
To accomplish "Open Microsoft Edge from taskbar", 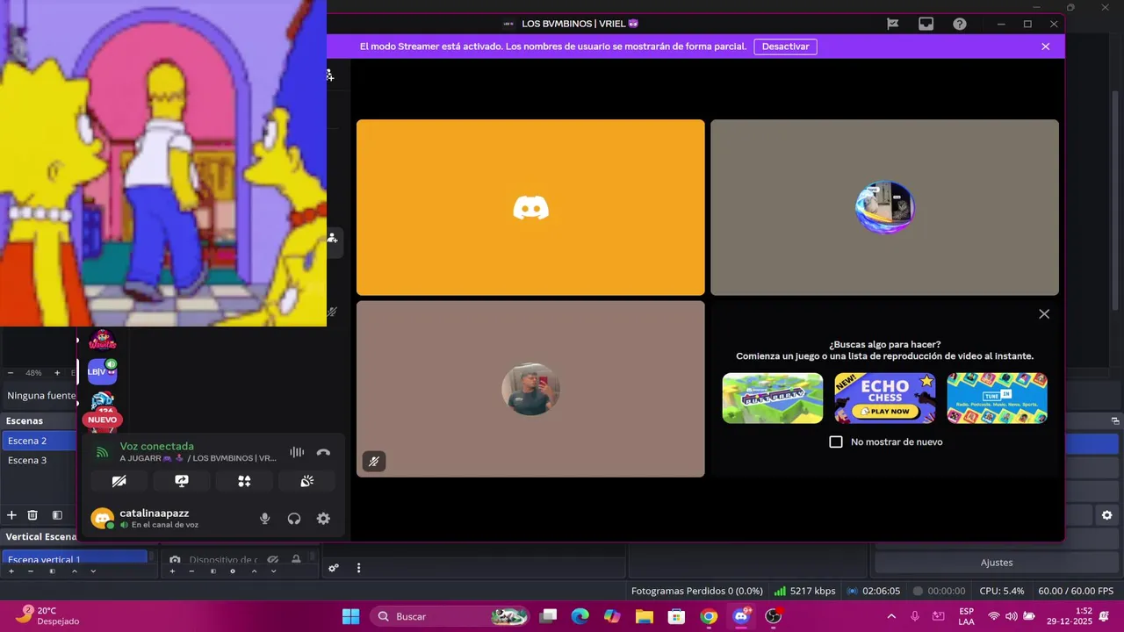I will (580, 616).
